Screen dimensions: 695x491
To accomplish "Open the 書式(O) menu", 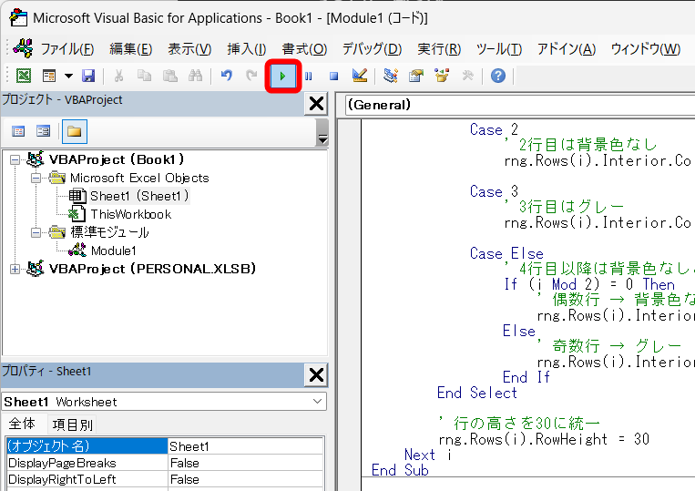I will click(x=304, y=49).
